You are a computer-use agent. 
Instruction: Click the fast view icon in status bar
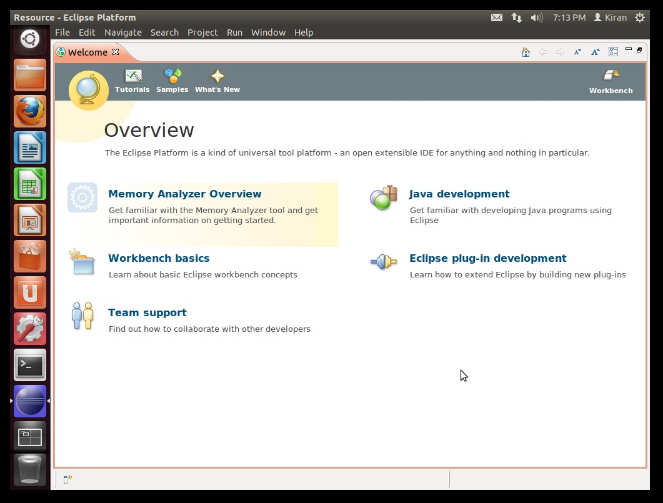pyautogui.click(x=68, y=479)
